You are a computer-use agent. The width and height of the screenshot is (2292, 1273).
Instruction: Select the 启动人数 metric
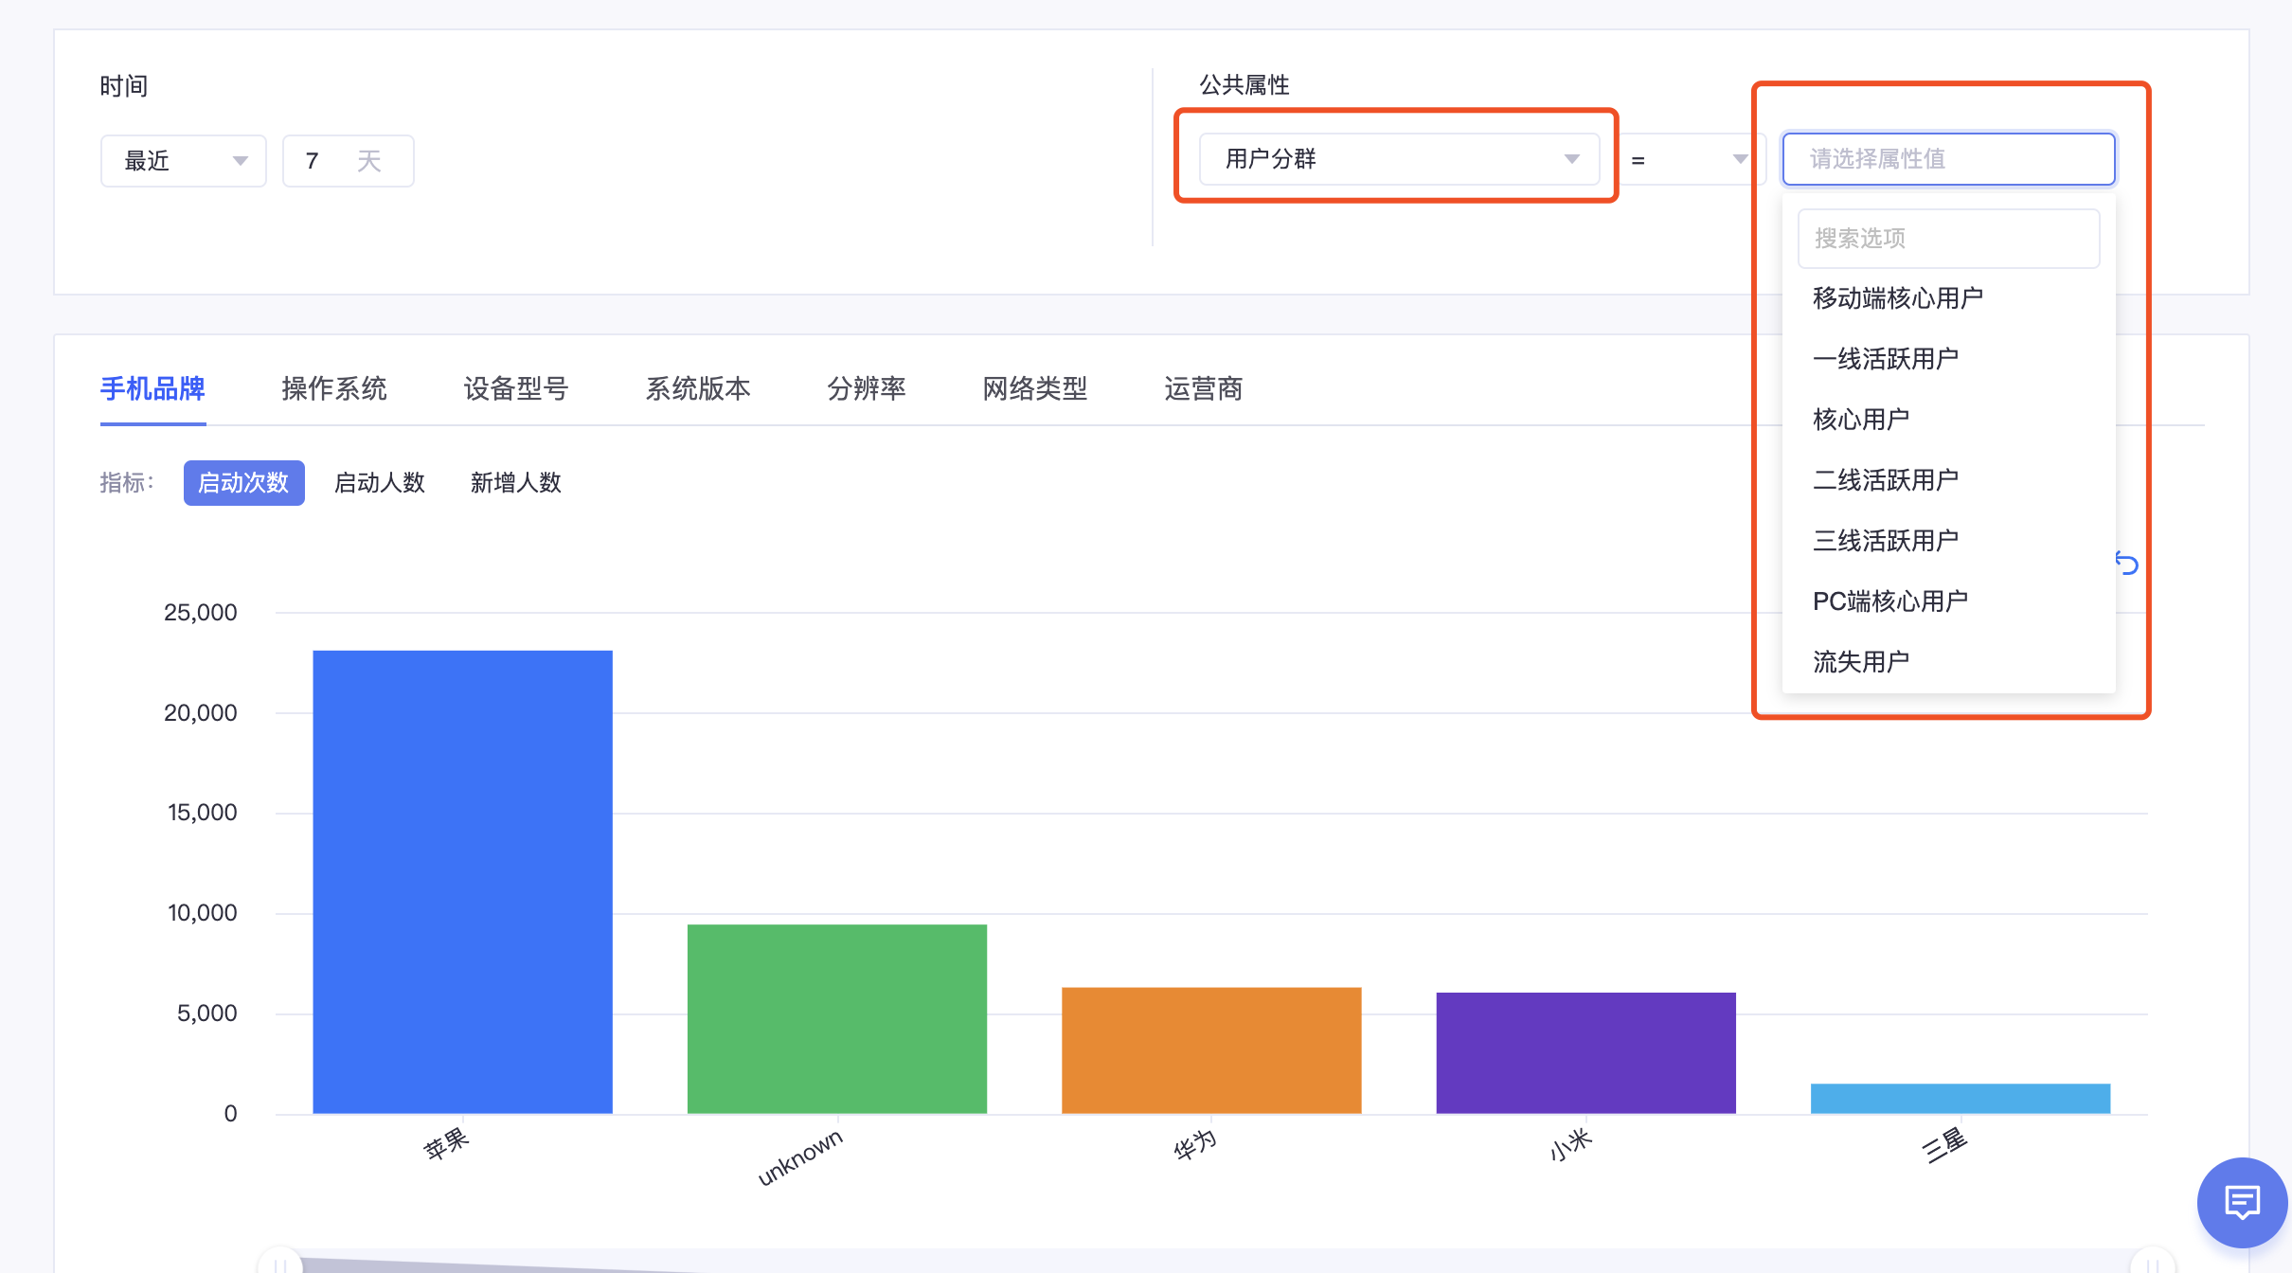(380, 483)
